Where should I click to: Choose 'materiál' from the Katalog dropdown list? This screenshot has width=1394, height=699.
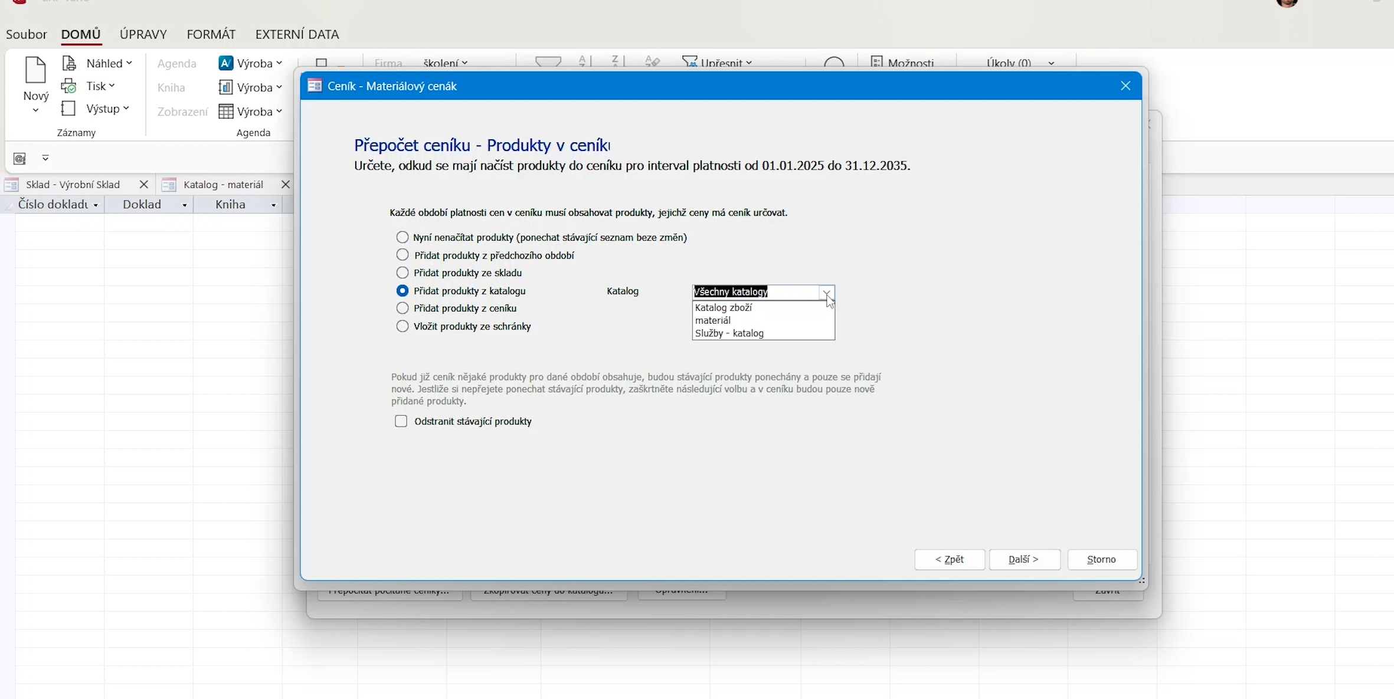pos(713,320)
